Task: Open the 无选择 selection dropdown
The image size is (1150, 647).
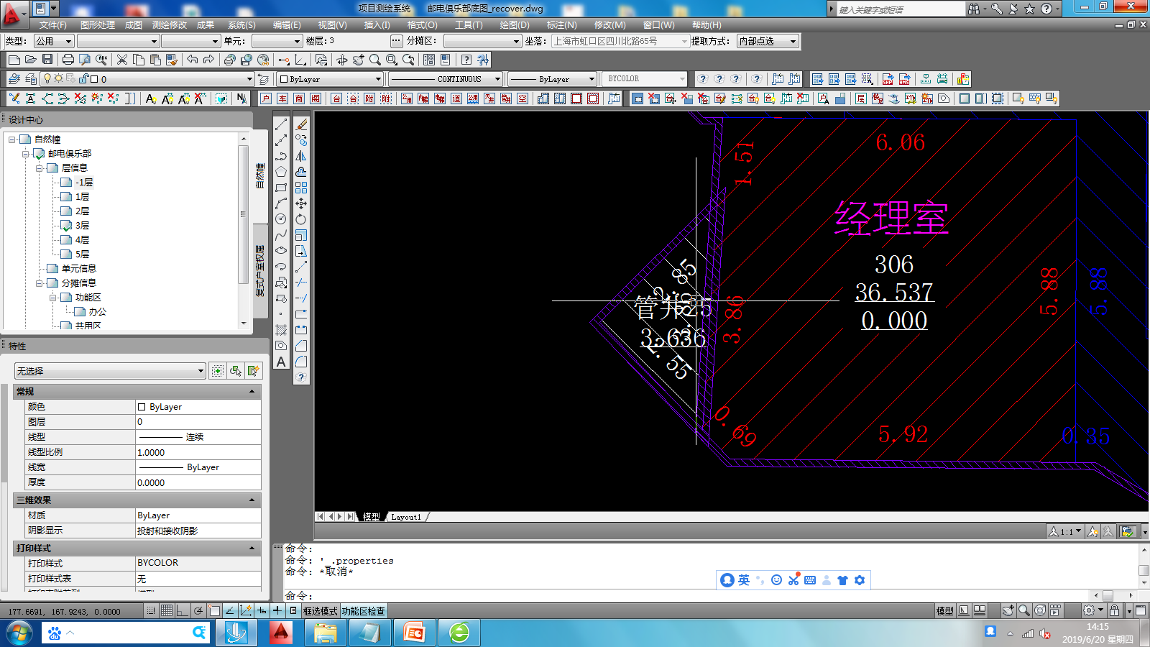Action: 111,371
